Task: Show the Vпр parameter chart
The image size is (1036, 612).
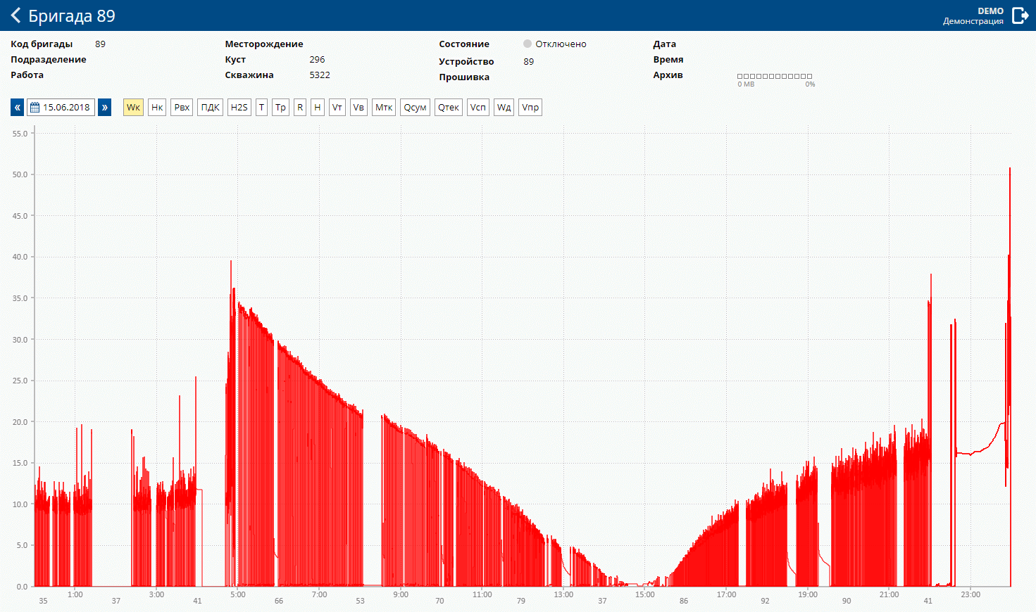Action: (530, 108)
